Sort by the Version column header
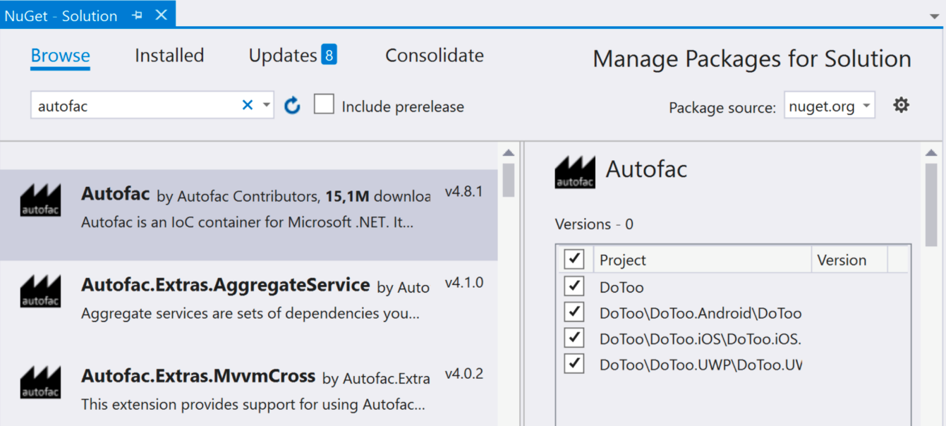 coord(849,260)
